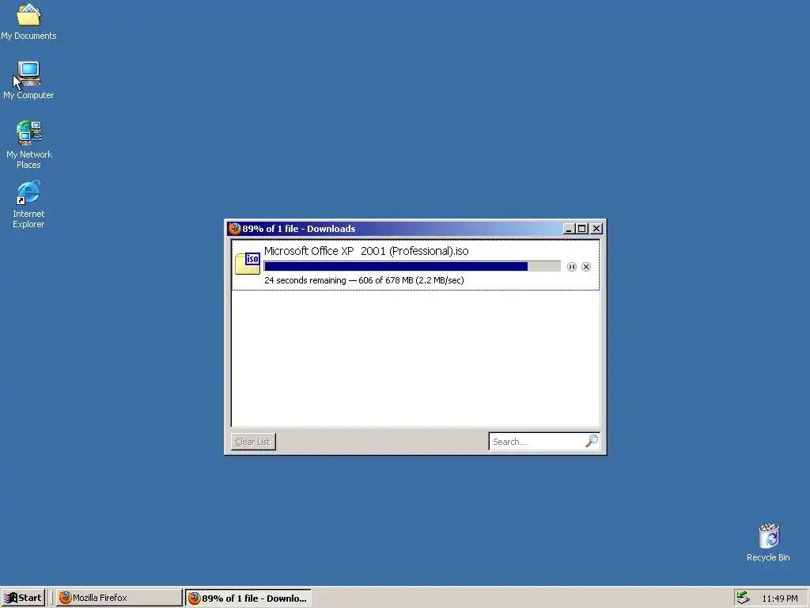Click the iso file icon in Downloads
This screenshot has width=810, height=608.
(248, 264)
